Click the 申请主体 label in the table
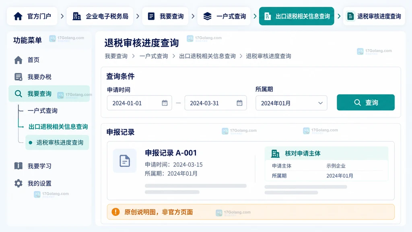This screenshot has height=232, width=412. click(x=282, y=166)
